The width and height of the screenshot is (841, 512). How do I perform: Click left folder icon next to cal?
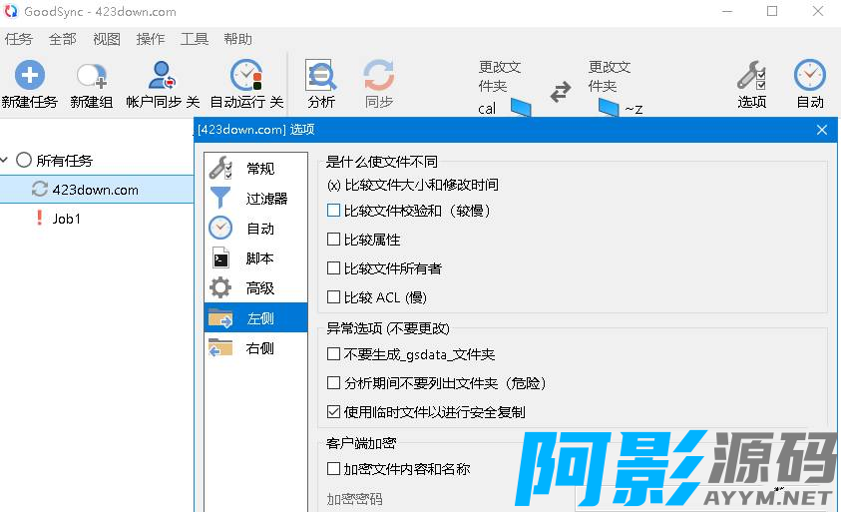pyautogui.click(x=520, y=107)
